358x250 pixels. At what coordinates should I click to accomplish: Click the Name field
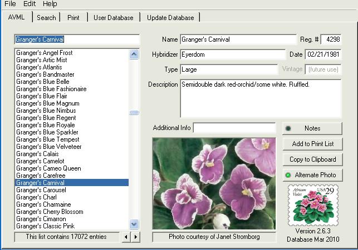coord(238,39)
